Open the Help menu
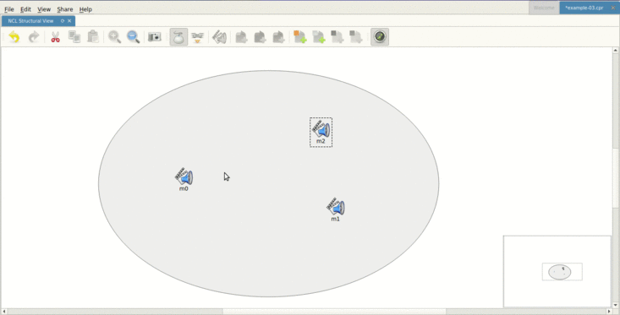The width and height of the screenshot is (620, 315). pos(85,9)
